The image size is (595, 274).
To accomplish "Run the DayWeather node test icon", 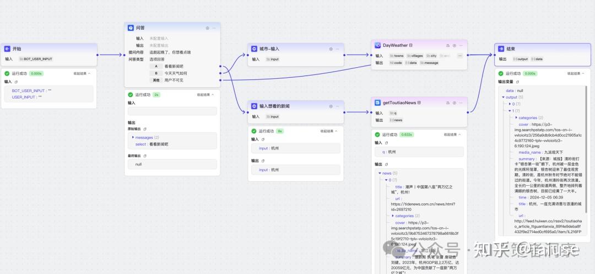I will 454,46.
